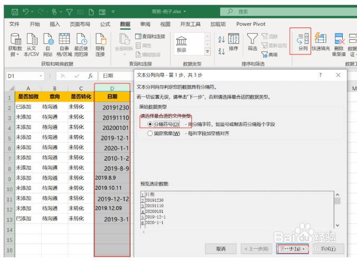The width and height of the screenshot is (357, 261).
Task: Click the form icon in quick access toolbar
Action: [x=102, y=12]
